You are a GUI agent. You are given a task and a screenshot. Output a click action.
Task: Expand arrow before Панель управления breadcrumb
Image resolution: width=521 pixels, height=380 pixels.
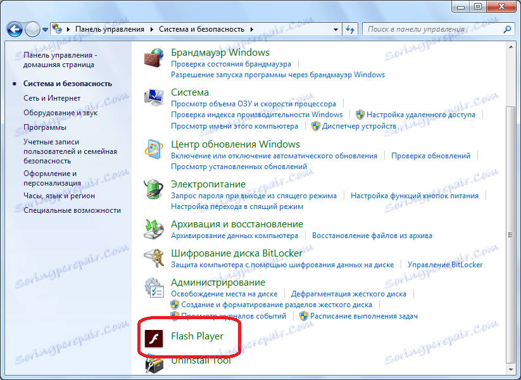pos(68,29)
